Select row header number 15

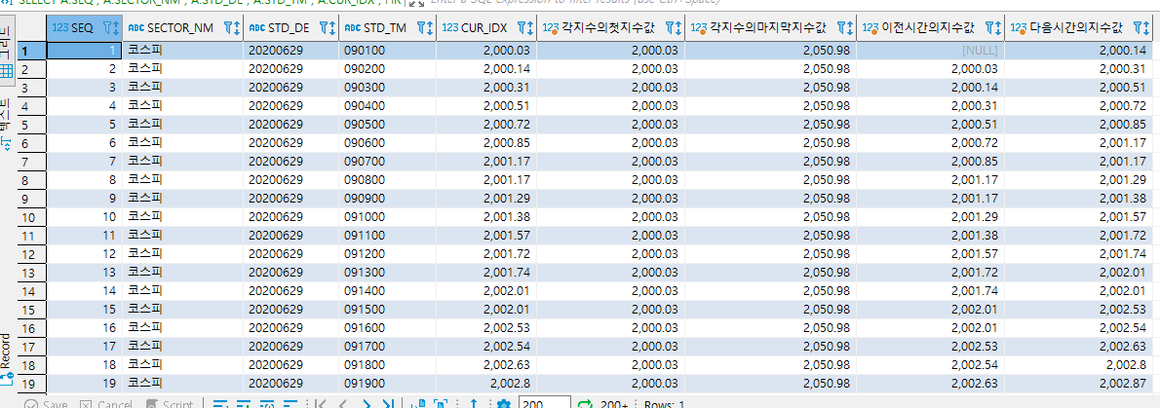click(32, 309)
